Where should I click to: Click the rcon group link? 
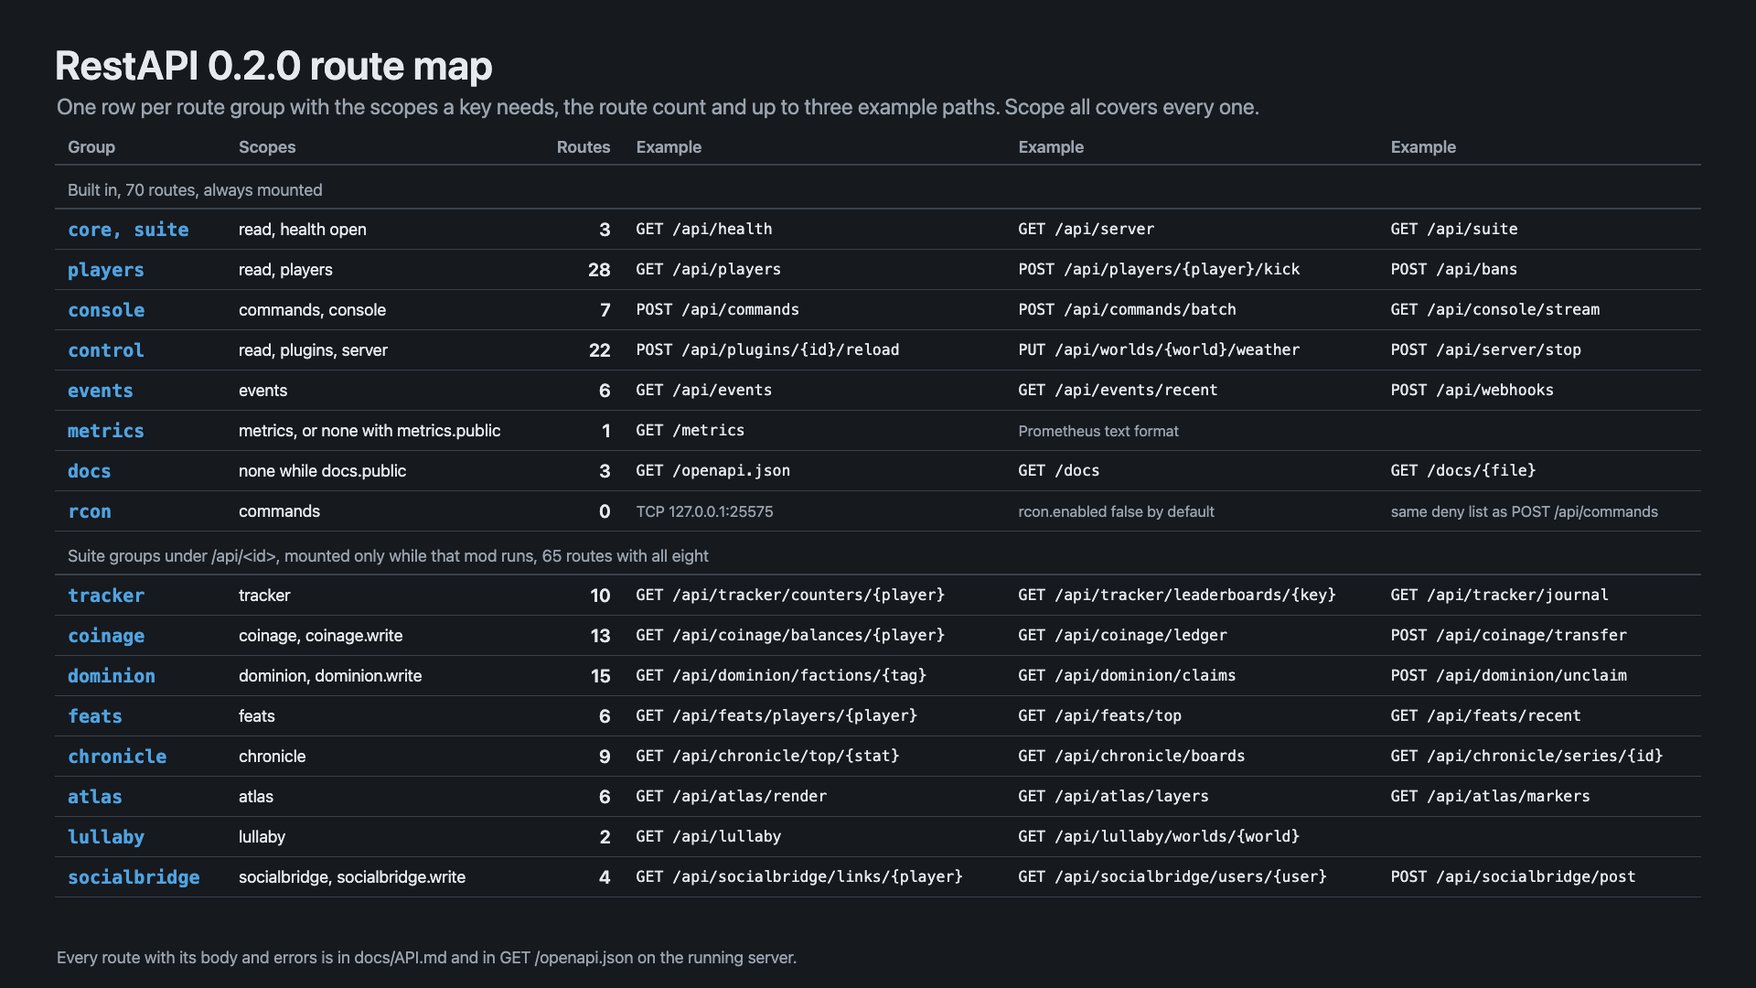coord(90,511)
